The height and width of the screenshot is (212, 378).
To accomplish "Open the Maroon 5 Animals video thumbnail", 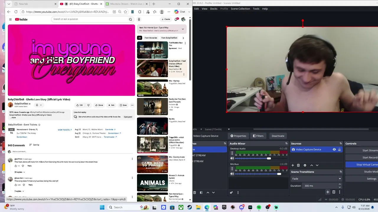I will click(152, 183).
